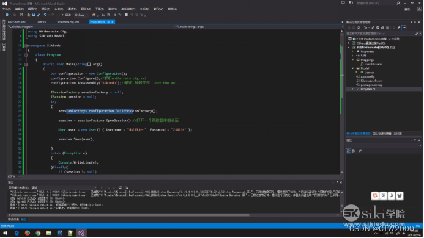
Task: Toggle auto-hide pin of Solution Explorer panel
Action: click(415, 22)
